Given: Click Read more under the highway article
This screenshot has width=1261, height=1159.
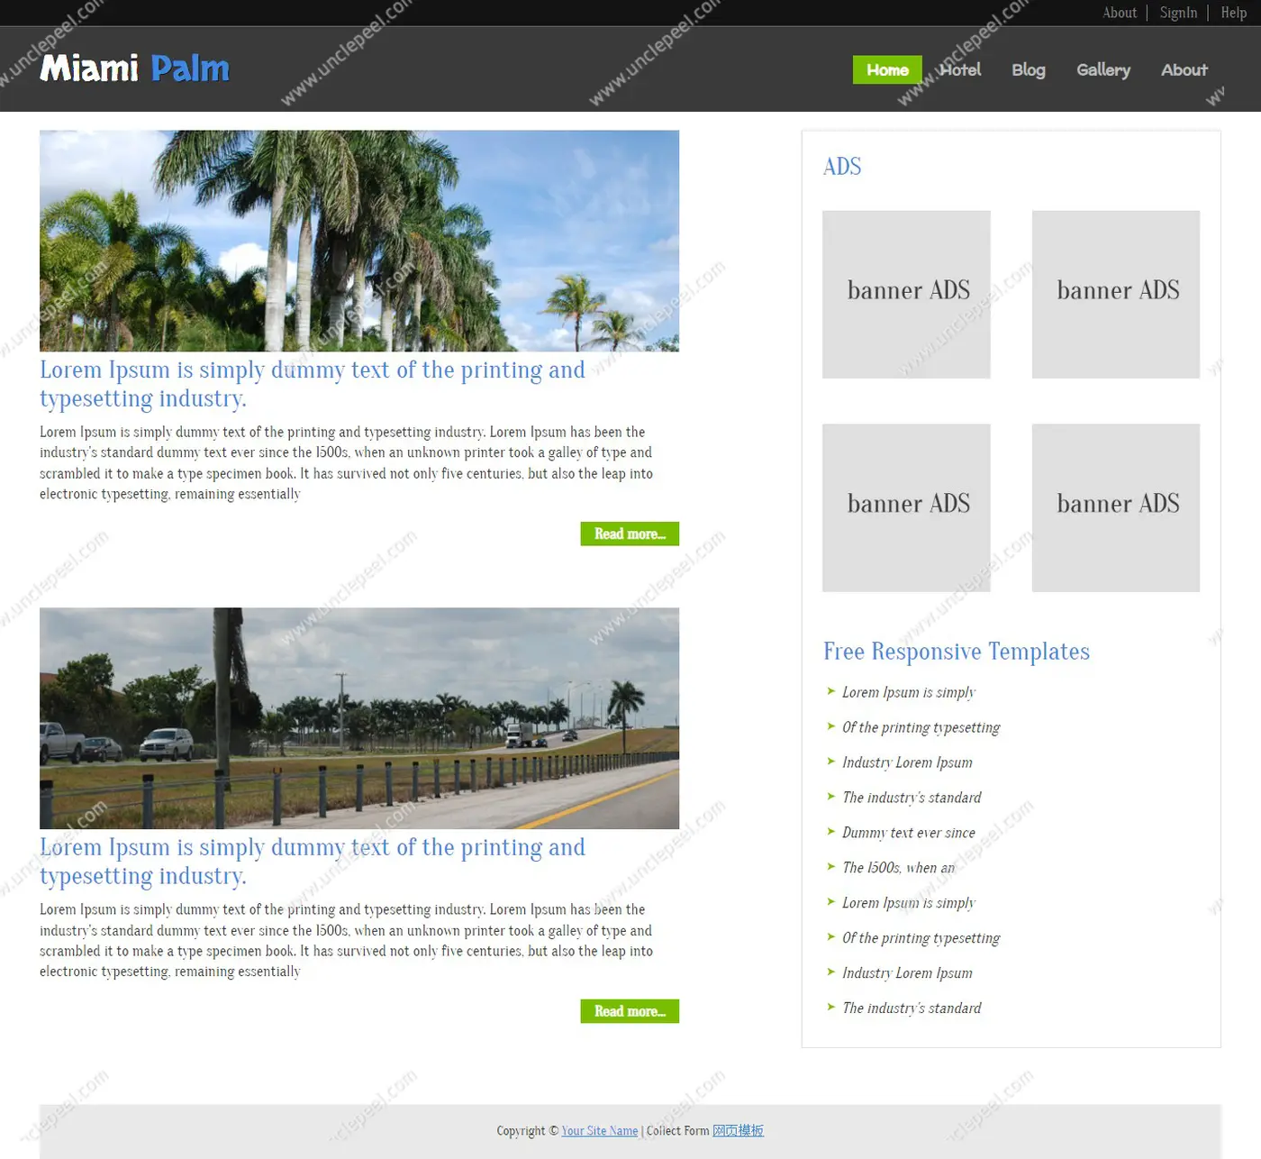Looking at the screenshot, I should (x=630, y=1011).
